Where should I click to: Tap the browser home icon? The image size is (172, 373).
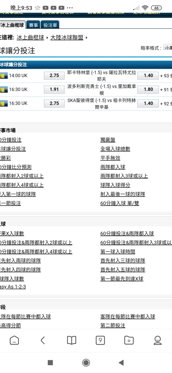tap(14, 341)
